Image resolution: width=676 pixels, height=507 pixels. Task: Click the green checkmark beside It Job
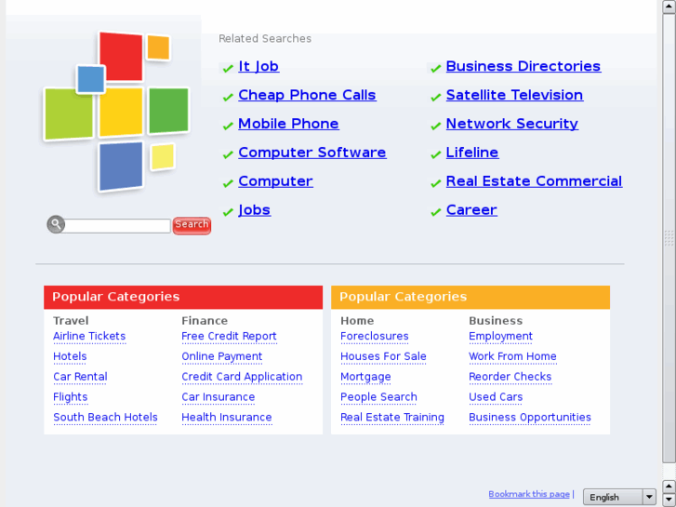pos(228,68)
